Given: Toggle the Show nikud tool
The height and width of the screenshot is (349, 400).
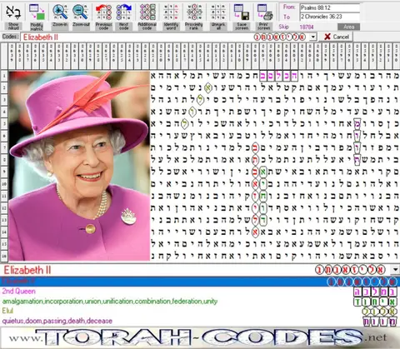Looking at the screenshot, I should (x=13, y=16).
